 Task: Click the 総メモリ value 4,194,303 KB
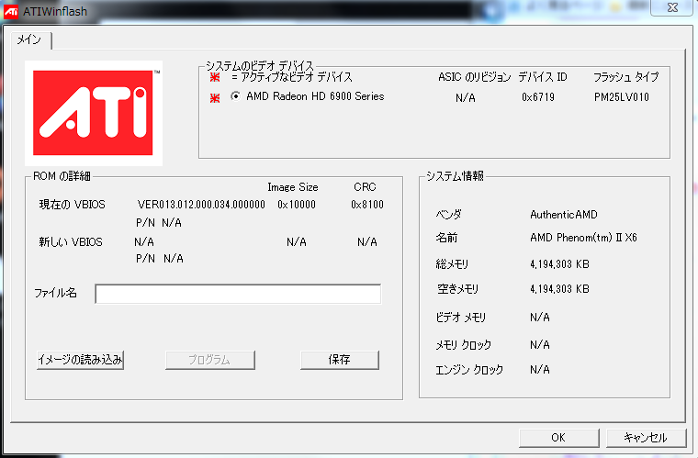pos(559,264)
